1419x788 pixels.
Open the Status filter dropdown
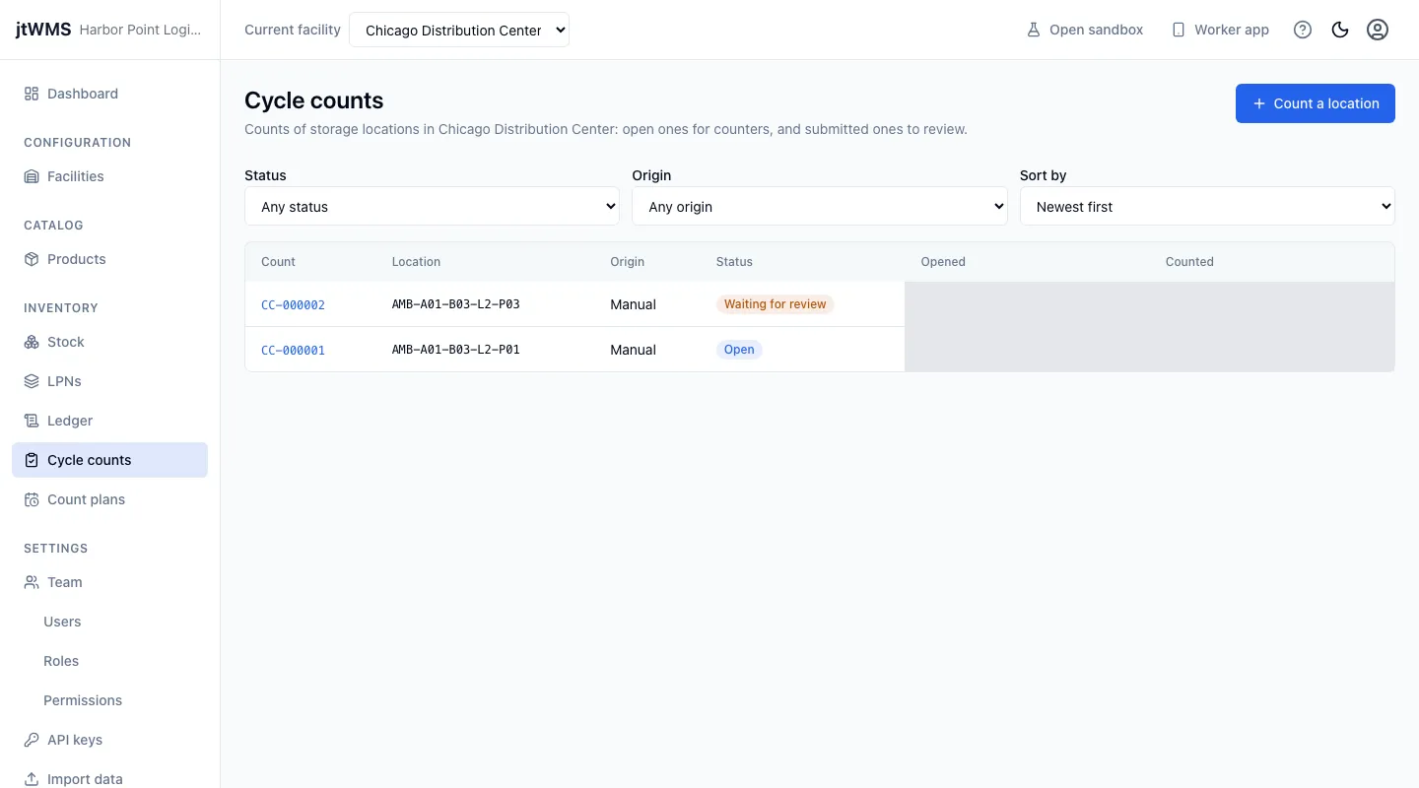click(x=432, y=206)
